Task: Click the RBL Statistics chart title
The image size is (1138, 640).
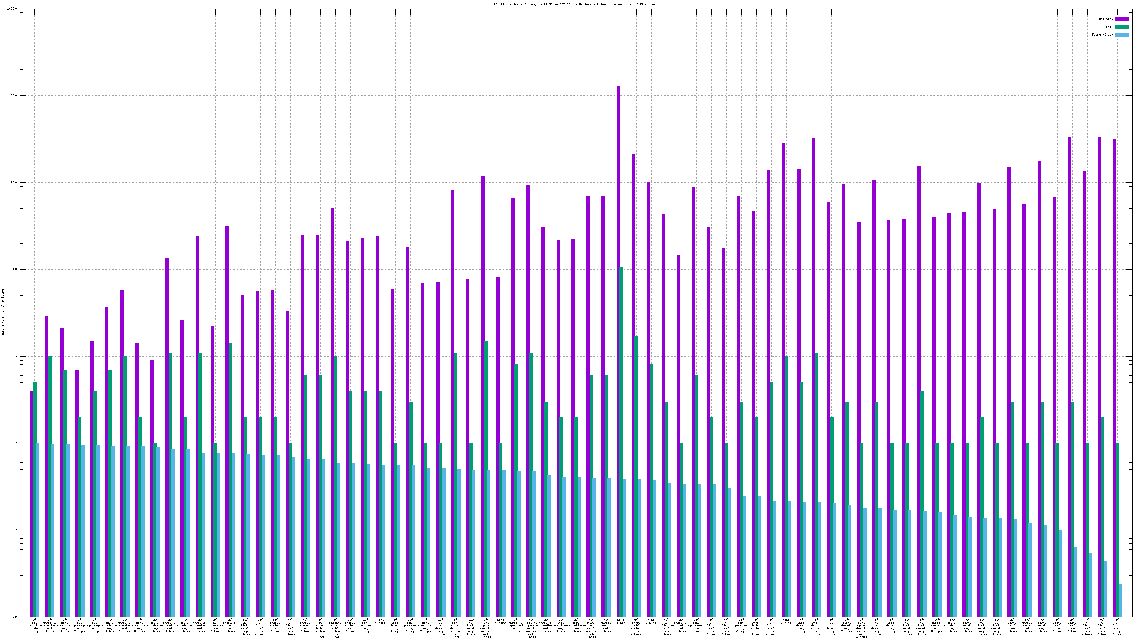Action: coord(575,4)
